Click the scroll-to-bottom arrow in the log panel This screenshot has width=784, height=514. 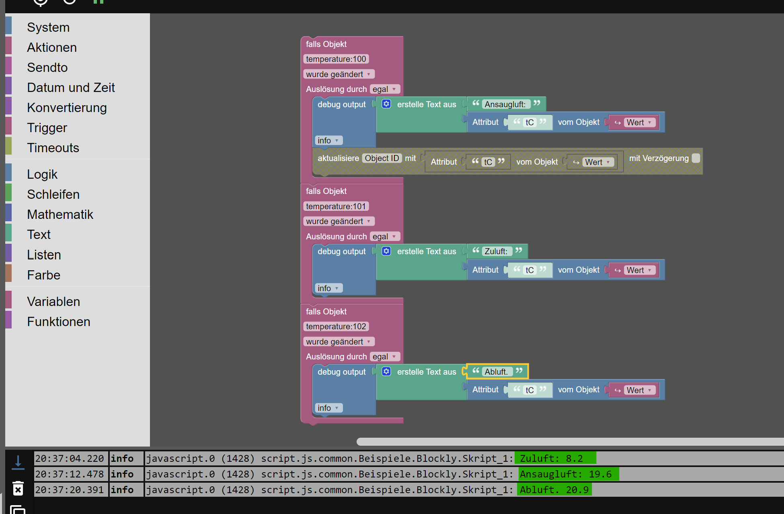click(18, 461)
